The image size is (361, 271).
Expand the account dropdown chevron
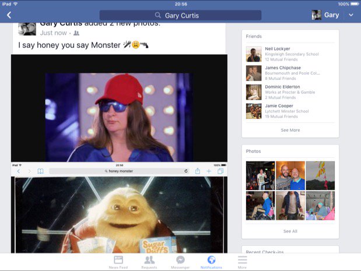point(351,15)
